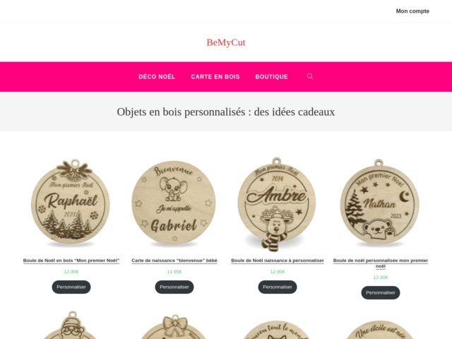Click Personnaliser under the Gabriel card

pyautogui.click(x=174, y=287)
